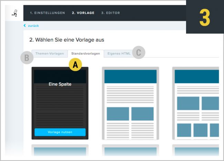This screenshot has height=161, width=224.
Task: Follow the zurück link text
Action: [x=33, y=25]
